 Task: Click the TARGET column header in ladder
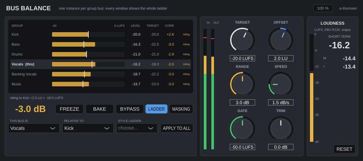pyautogui.click(x=153, y=26)
